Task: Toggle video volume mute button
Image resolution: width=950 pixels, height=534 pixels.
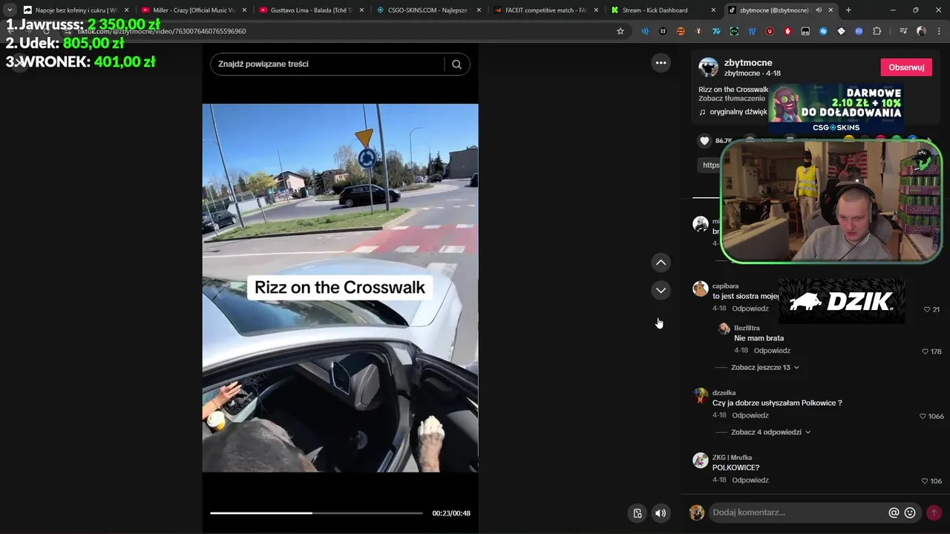Action: click(x=660, y=512)
